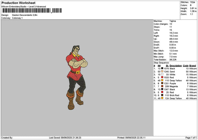The height and width of the screenshot is (140, 198).
Task: Click the Production Worksheet title
Action: point(18,3)
